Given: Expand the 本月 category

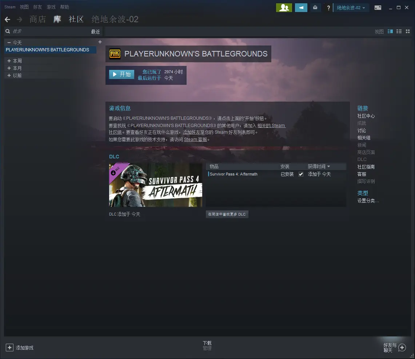Looking at the screenshot, I should pos(9,68).
